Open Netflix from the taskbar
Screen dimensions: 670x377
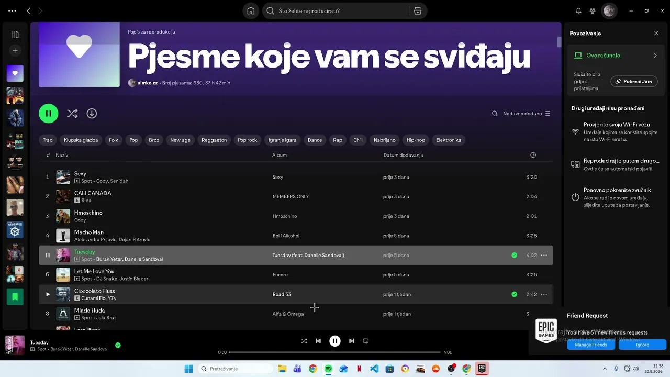click(x=359, y=369)
